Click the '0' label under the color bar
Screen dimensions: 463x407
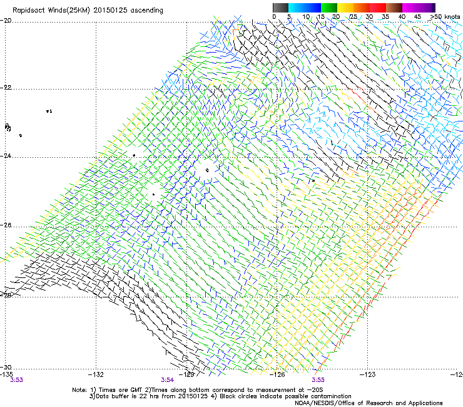coord(274,17)
